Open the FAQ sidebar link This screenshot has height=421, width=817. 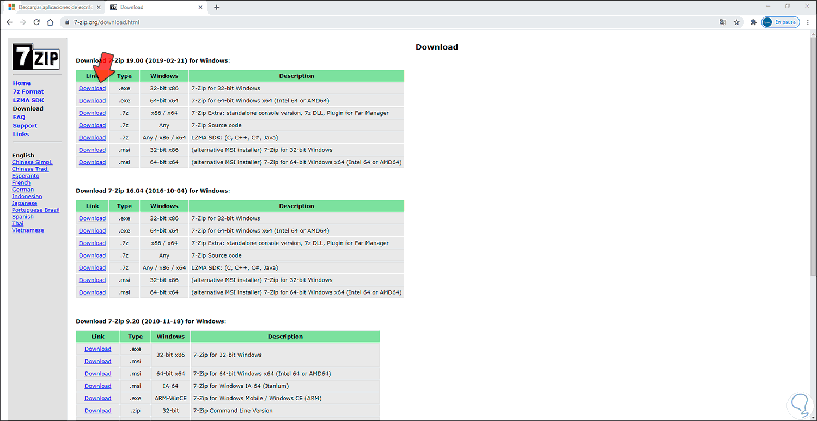click(19, 117)
